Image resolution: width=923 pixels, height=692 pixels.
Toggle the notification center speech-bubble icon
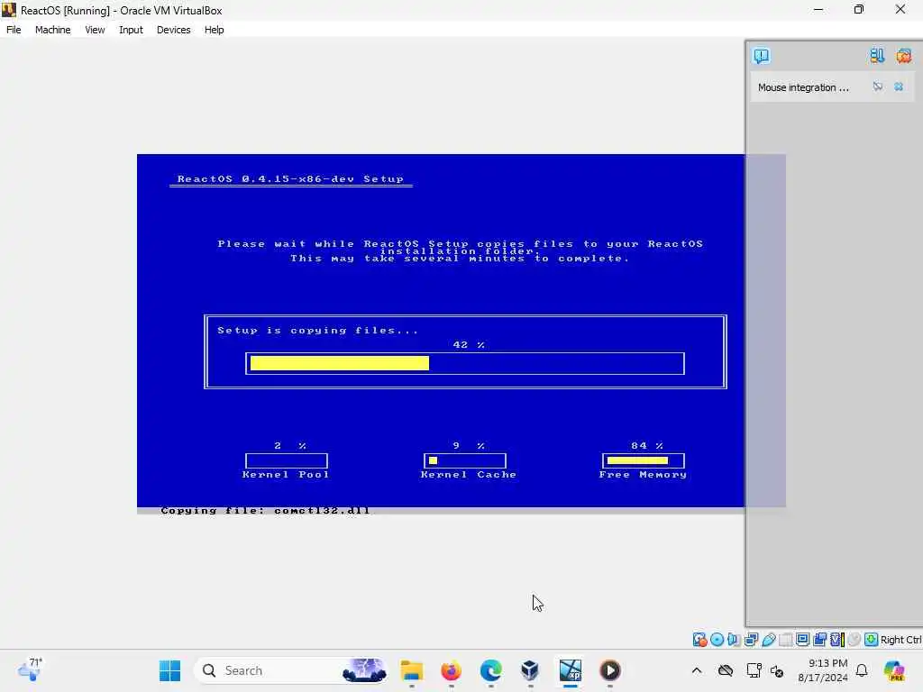[x=761, y=56]
